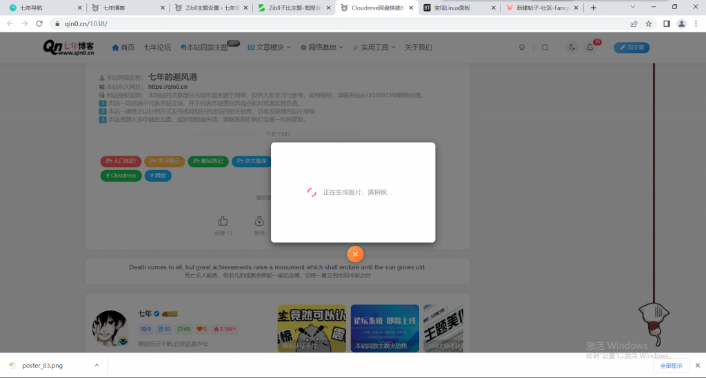
Task: Like the post with thumbs-up 点赞 13
Action: (x=223, y=226)
